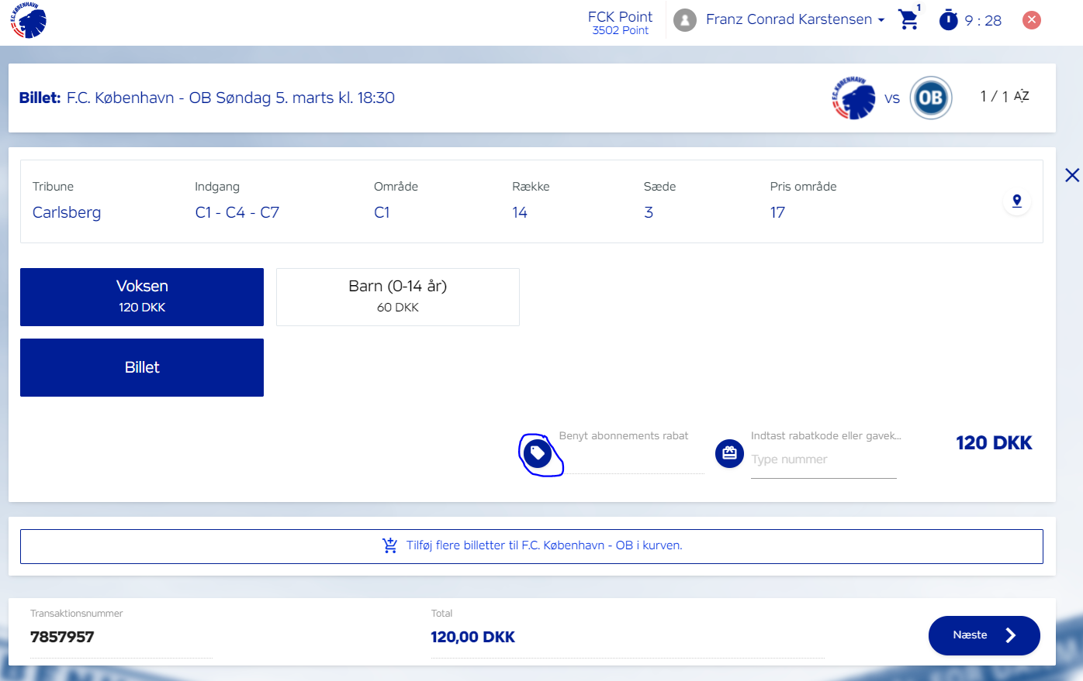
Task: Click the OB team logo
Action: (930, 98)
